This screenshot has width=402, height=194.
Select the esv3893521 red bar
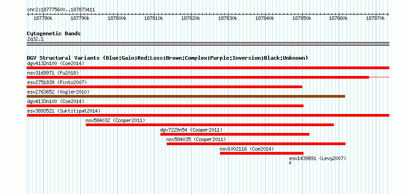coord(208,115)
